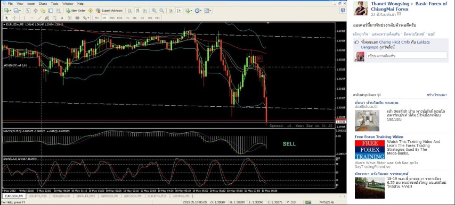Viewport: 455px width, 205px height.
Task: Click the New Order button
Action: (76, 11)
